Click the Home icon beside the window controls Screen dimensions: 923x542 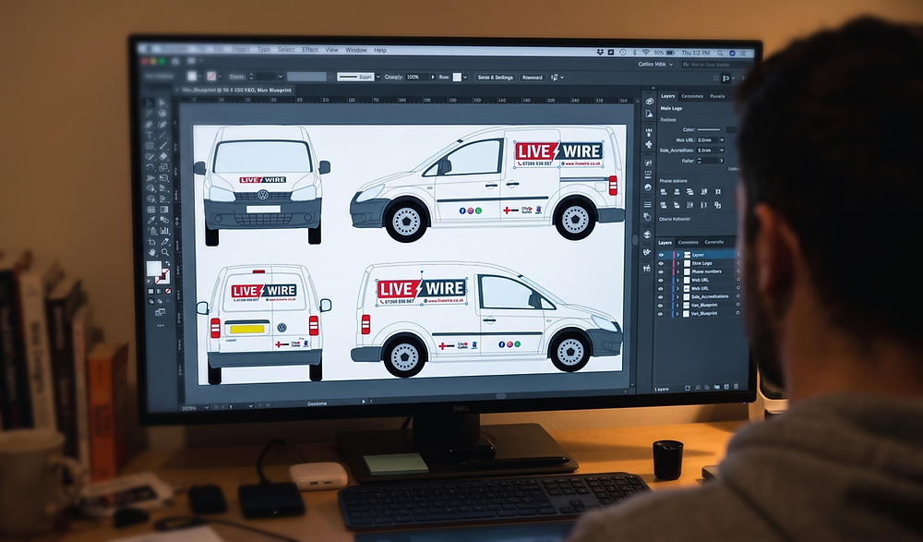tap(175, 61)
